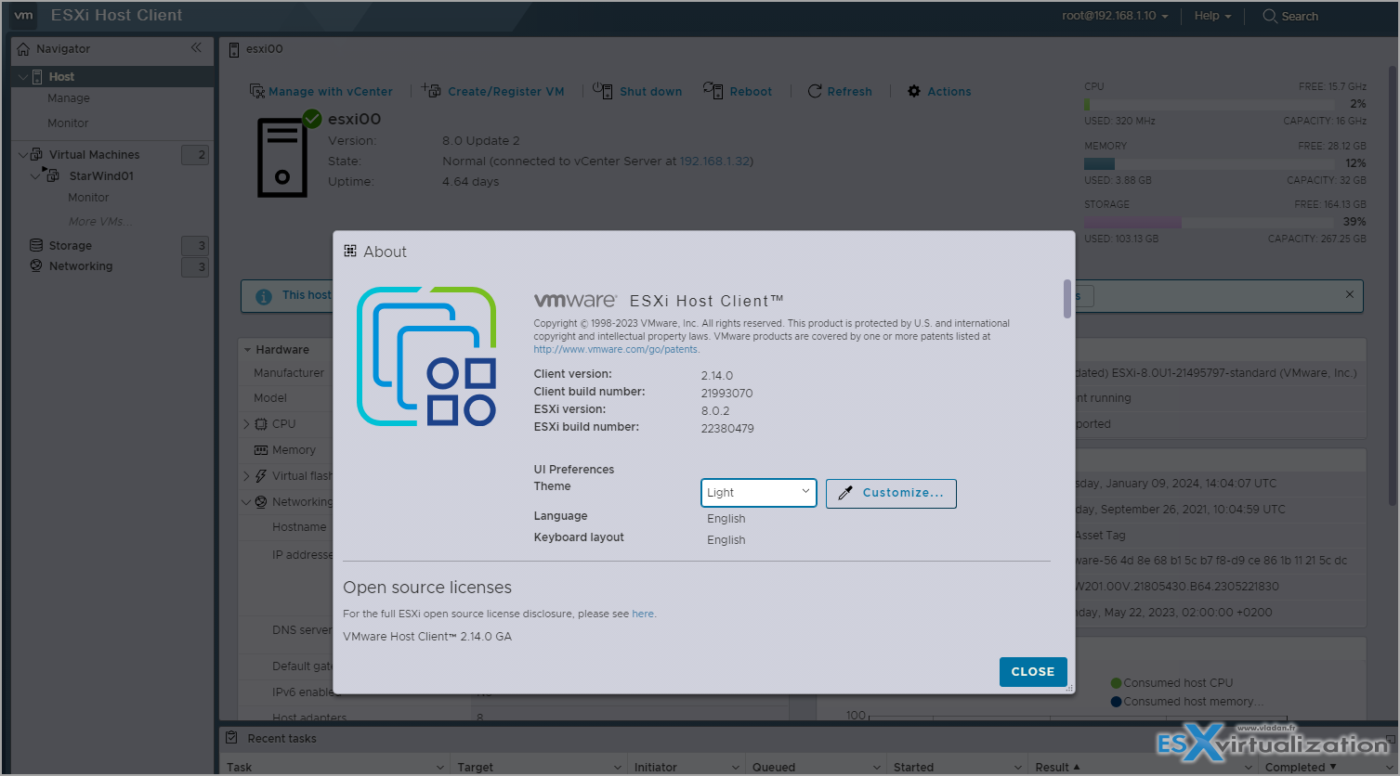This screenshot has height=776, width=1400.
Task: Select Storage in Navigator
Action: pos(71,246)
